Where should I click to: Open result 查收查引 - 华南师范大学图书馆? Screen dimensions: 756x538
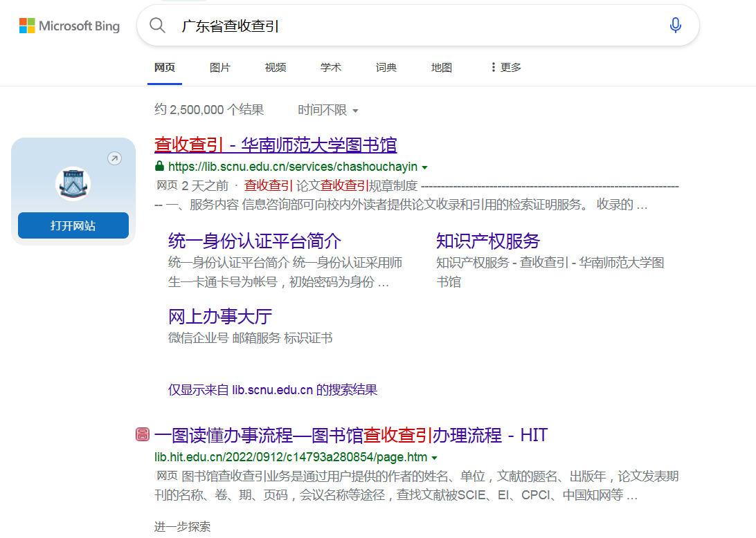(276, 145)
